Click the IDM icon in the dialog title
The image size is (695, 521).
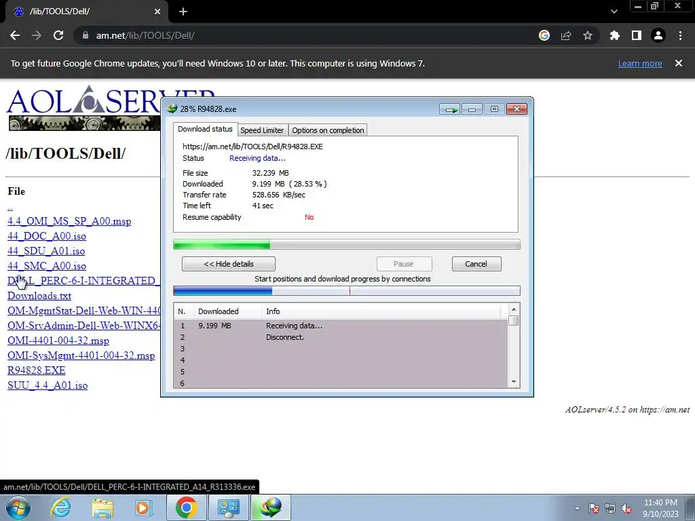coord(172,109)
